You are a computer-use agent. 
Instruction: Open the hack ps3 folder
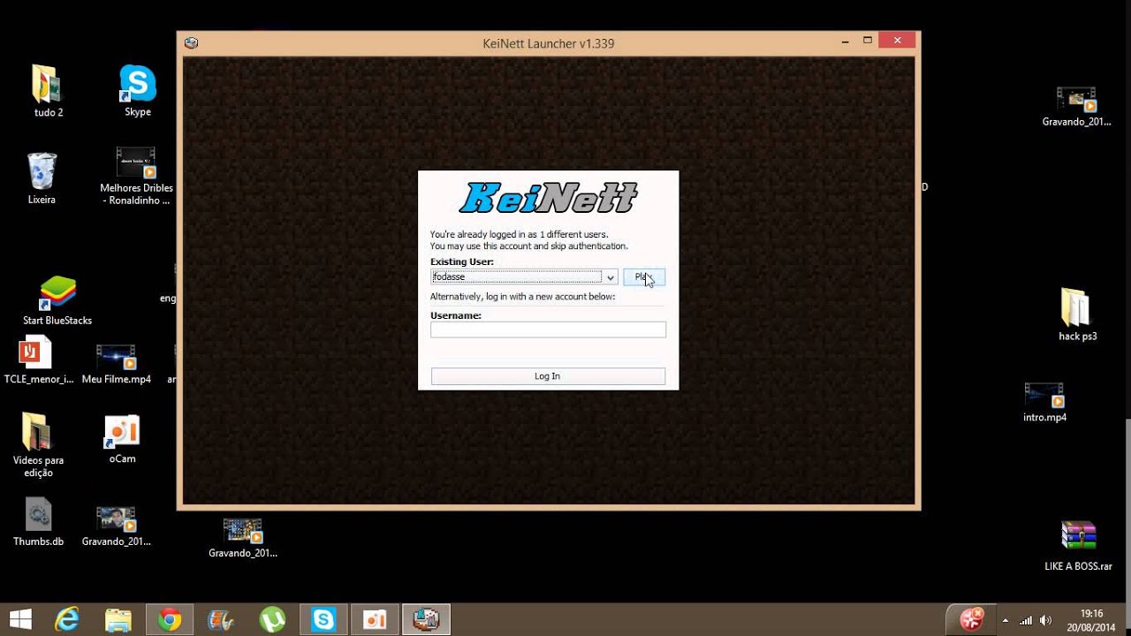1077,307
